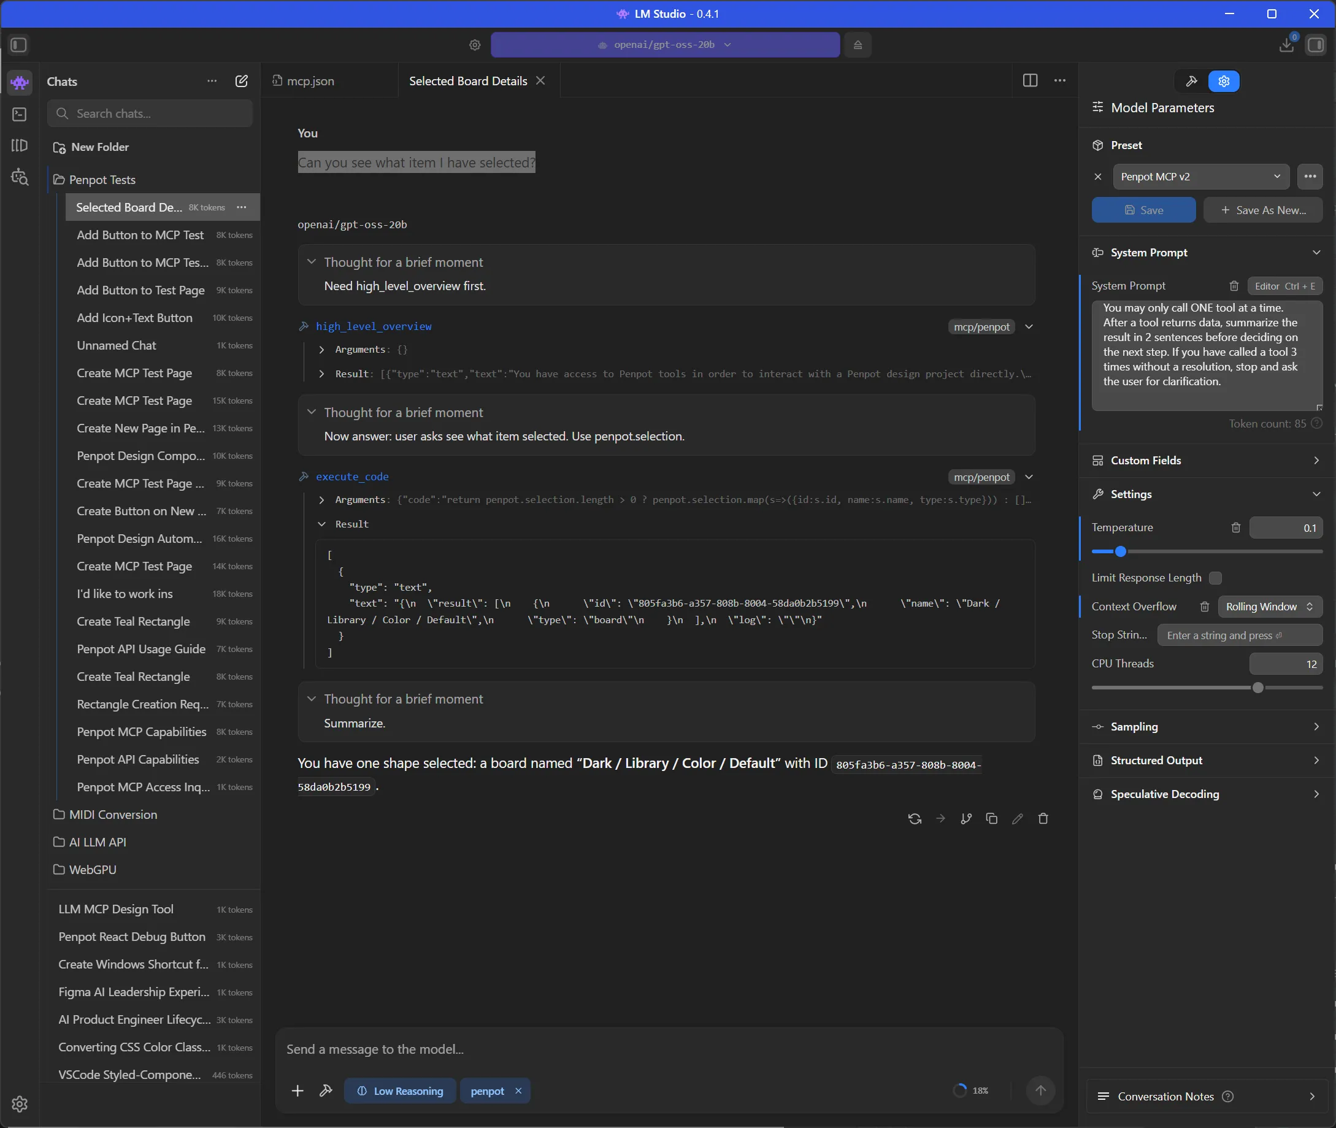Toggle the left sidebar panel visibility

point(18,45)
